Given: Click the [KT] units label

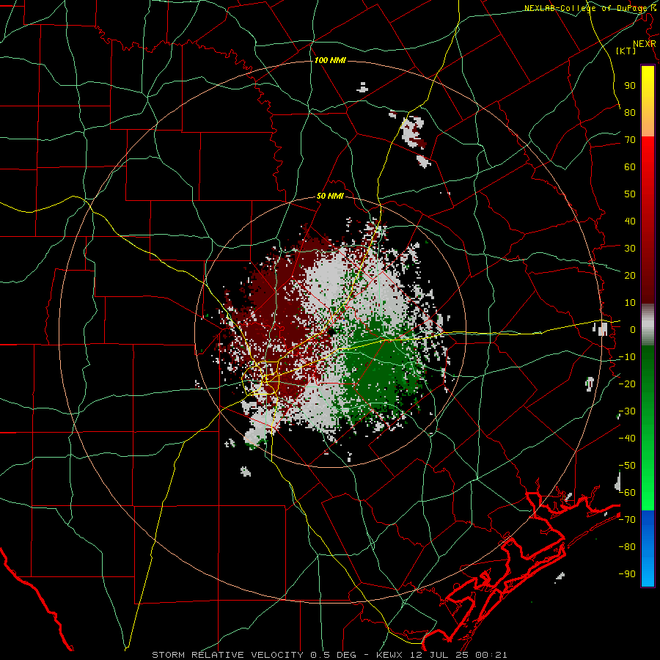Looking at the screenshot, I should coord(626,51).
